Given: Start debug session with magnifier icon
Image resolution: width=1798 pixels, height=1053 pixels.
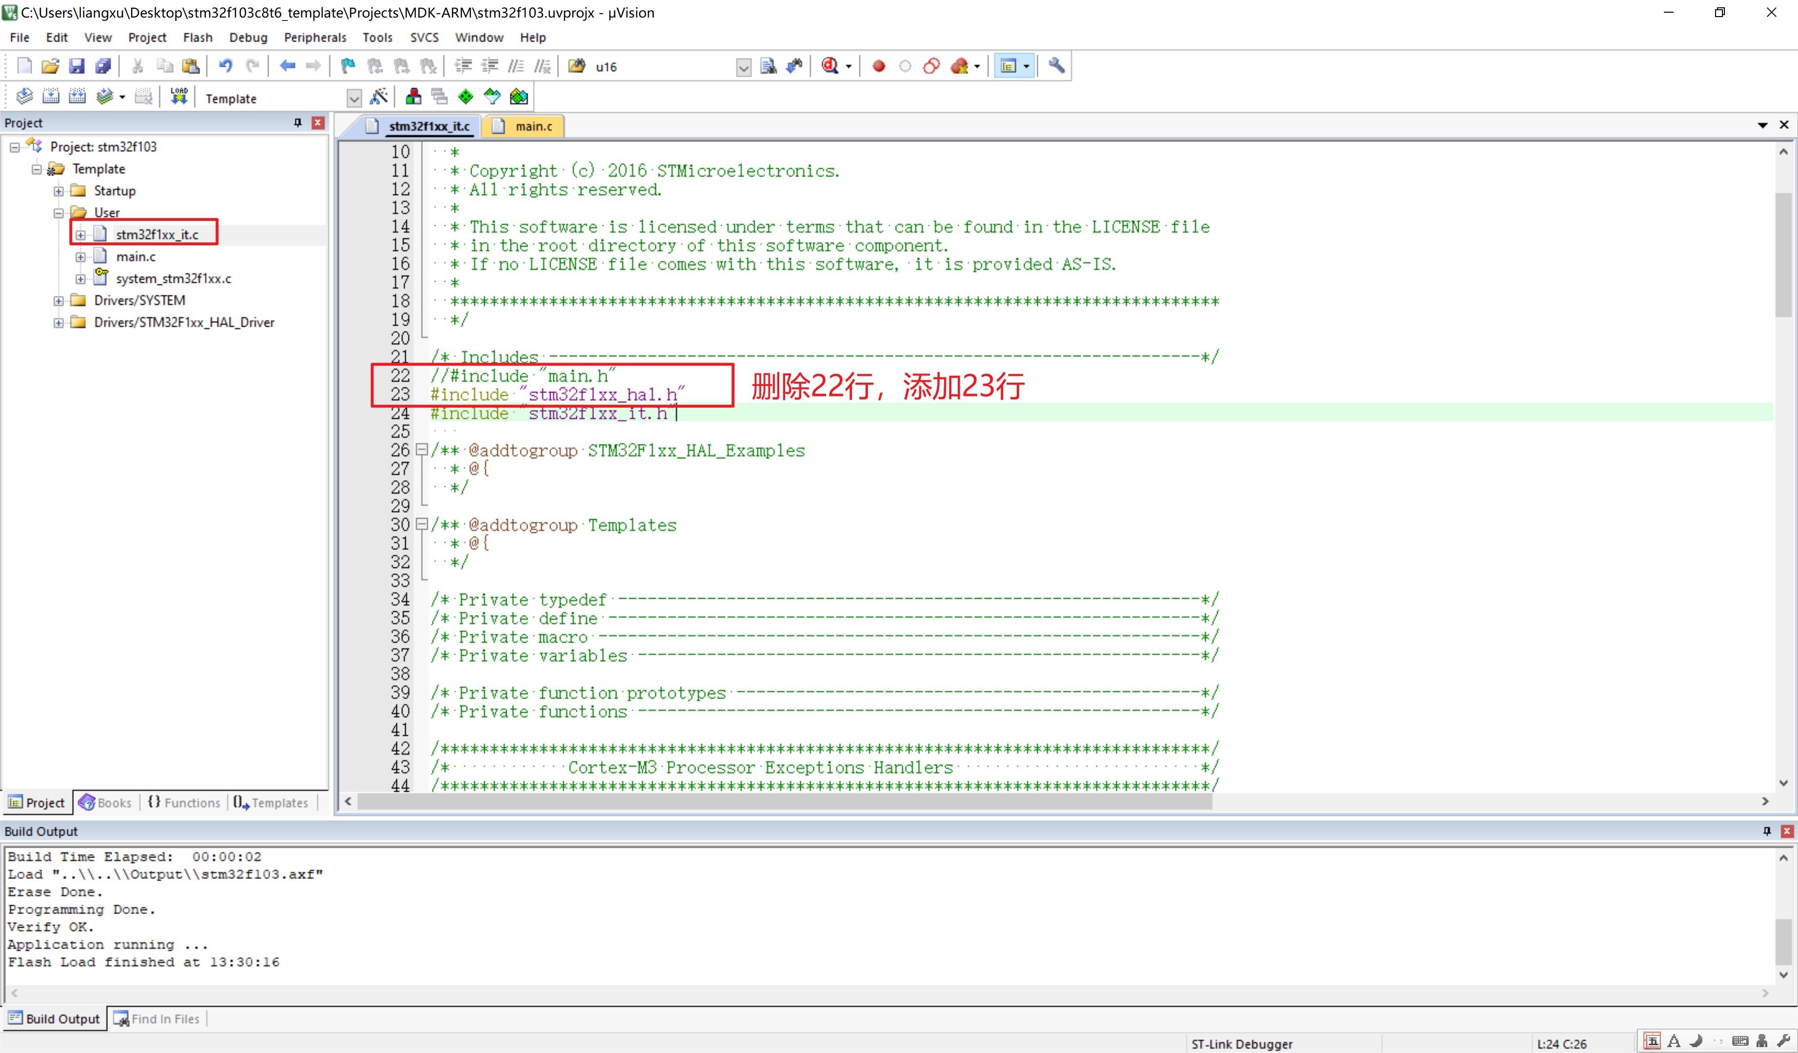Looking at the screenshot, I should [830, 66].
